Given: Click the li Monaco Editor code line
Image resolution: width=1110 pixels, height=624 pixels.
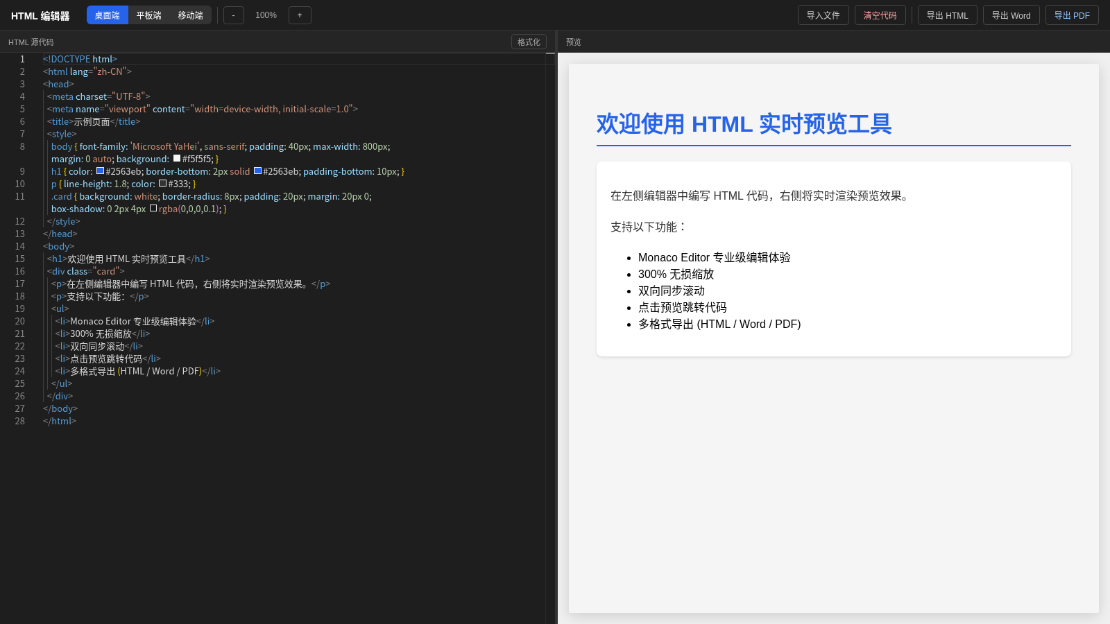Looking at the screenshot, I should click(135, 321).
